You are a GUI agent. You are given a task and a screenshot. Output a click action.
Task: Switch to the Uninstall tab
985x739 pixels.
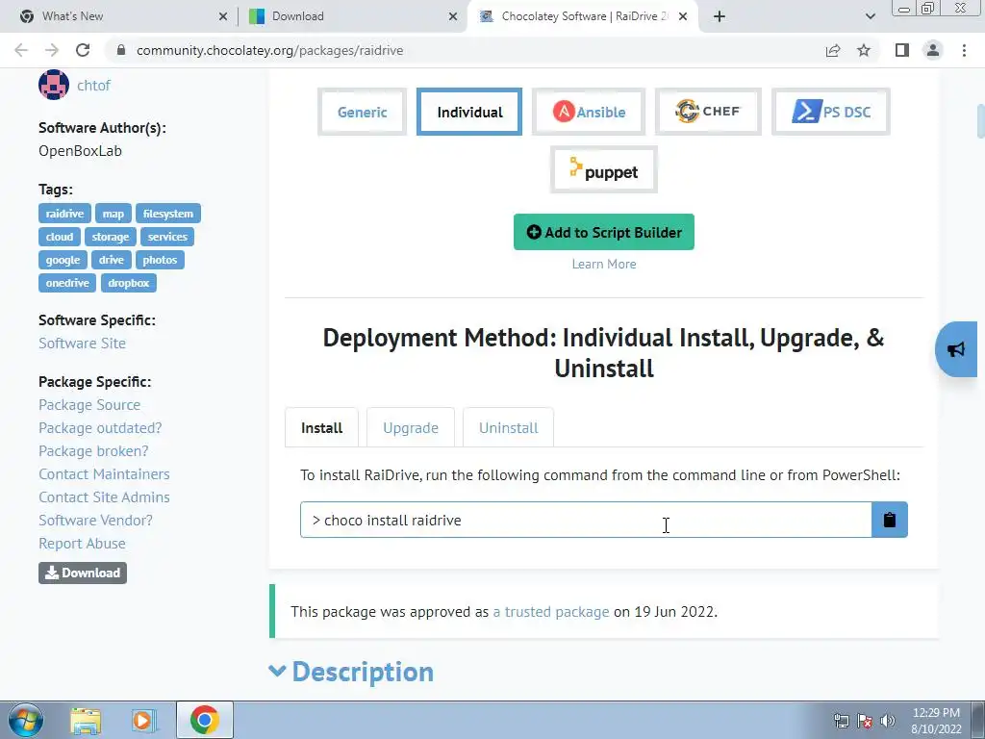pos(508,428)
